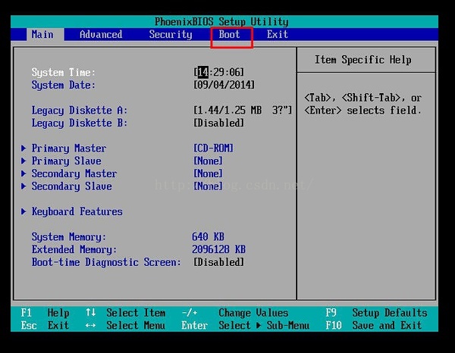The height and width of the screenshot is (353, 455).
Task: Open the Secondary Master entry
Action: point(74,173)
